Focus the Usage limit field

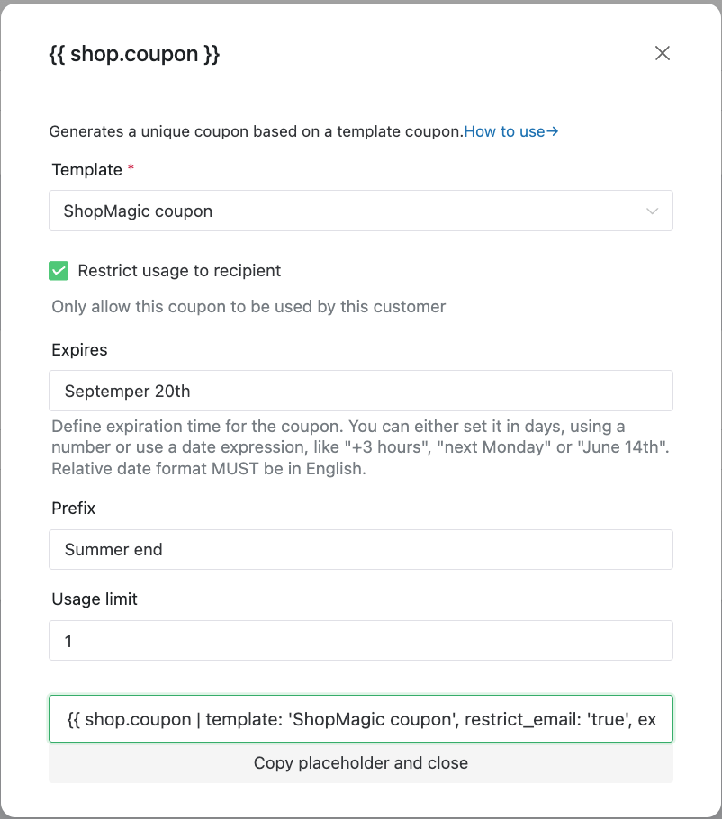coord(360,641)
